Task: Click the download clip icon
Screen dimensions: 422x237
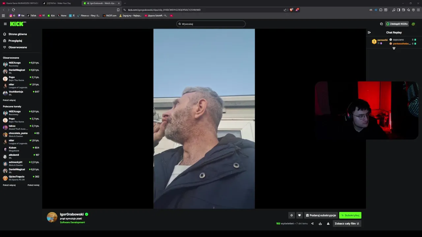Action: 320,224
